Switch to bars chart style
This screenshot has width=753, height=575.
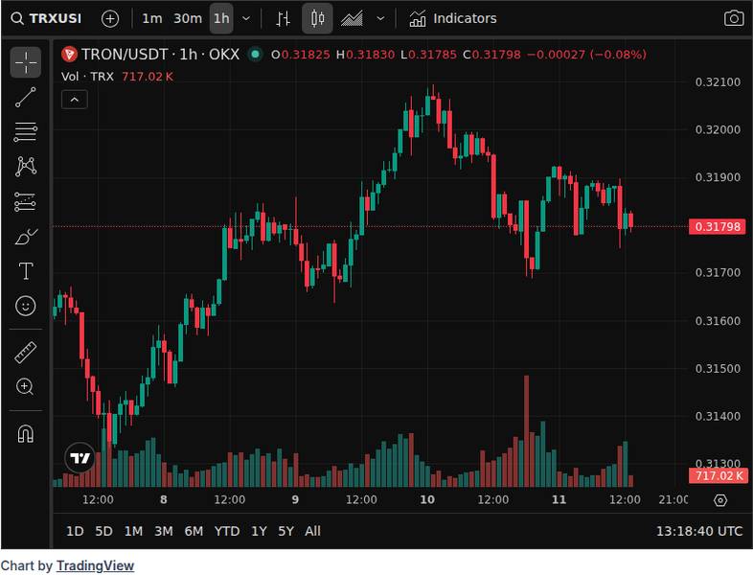(283, 19)
